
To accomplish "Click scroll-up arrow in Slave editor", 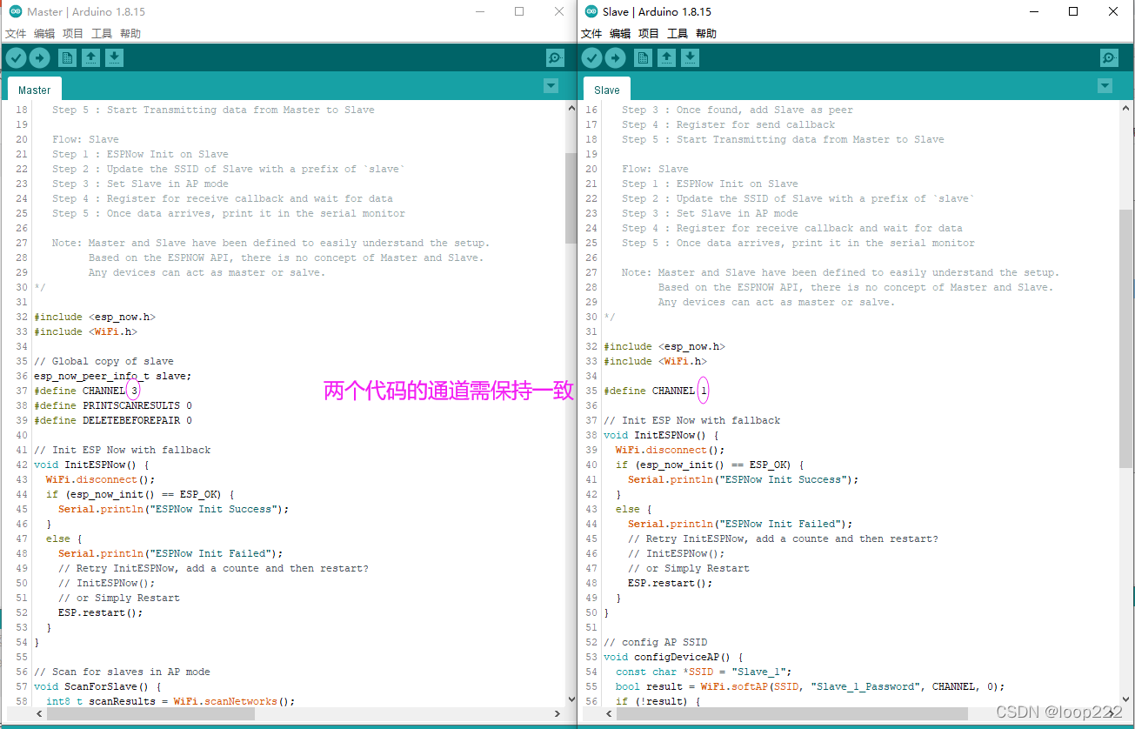I will [1126, 108].
